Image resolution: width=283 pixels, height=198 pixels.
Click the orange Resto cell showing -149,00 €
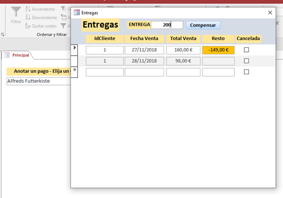tap(218, 50)
